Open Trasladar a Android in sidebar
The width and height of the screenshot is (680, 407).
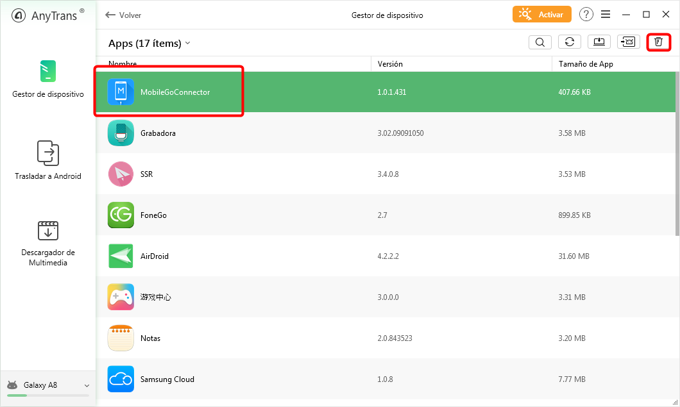click(x=48, y=160)
